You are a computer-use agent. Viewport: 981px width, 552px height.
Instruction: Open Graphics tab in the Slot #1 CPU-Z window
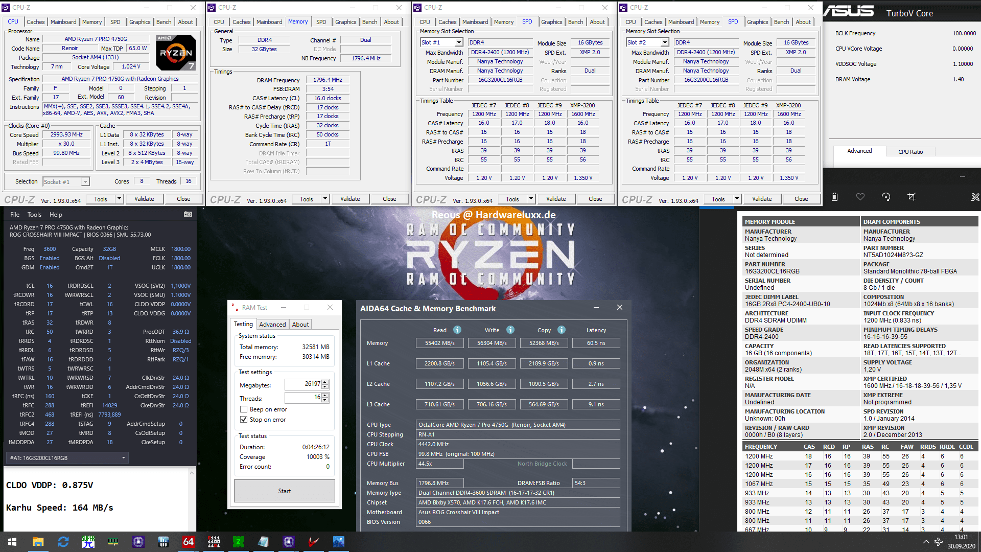(551, 22)
